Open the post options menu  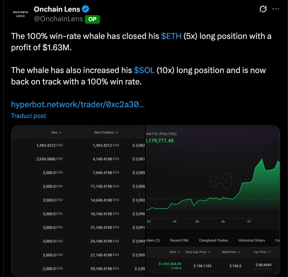coord(275,9)
